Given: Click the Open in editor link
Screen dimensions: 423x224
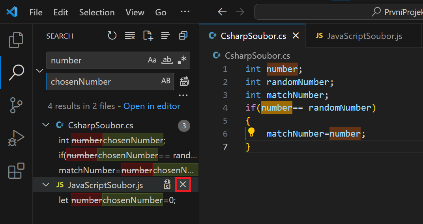Looking at the screenshot, I should pos(152,106).
